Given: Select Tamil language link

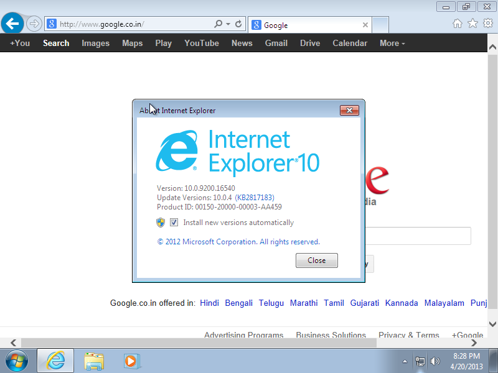Looking at the screenshot, I should tap(334, 303).
